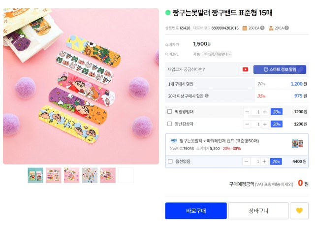Check the 장난감상자 option checkbox
315x225 pixels.
pyautogui.click(x=169, y=124)
